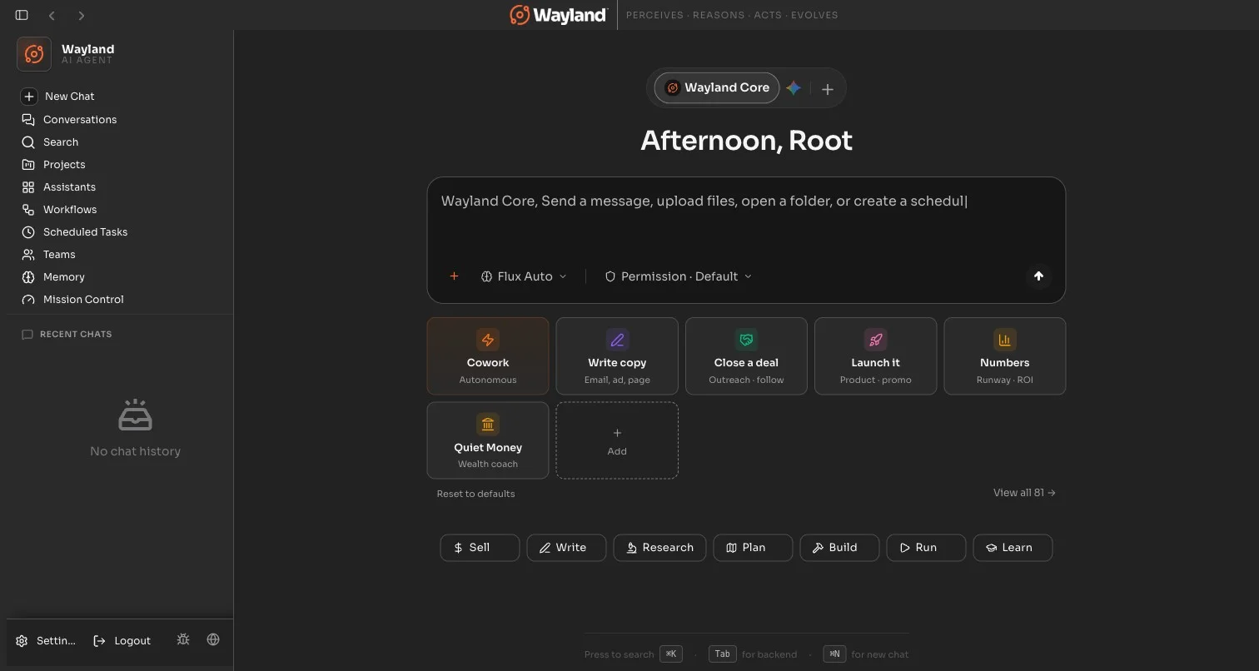This screenshot has width=1259, height=671.
Task: Click the Write category chip
Action: (x=566, y=548)
